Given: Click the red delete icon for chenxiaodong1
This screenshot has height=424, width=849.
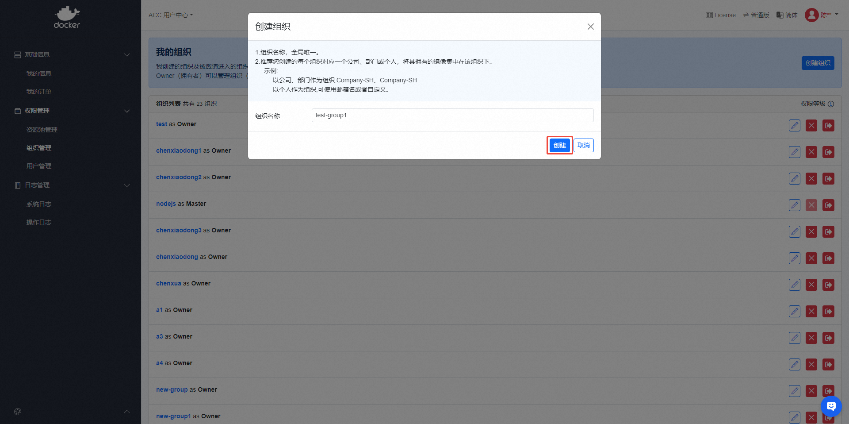Looking at the screenshot, I should pyautogui.click(x=811, y=152).
